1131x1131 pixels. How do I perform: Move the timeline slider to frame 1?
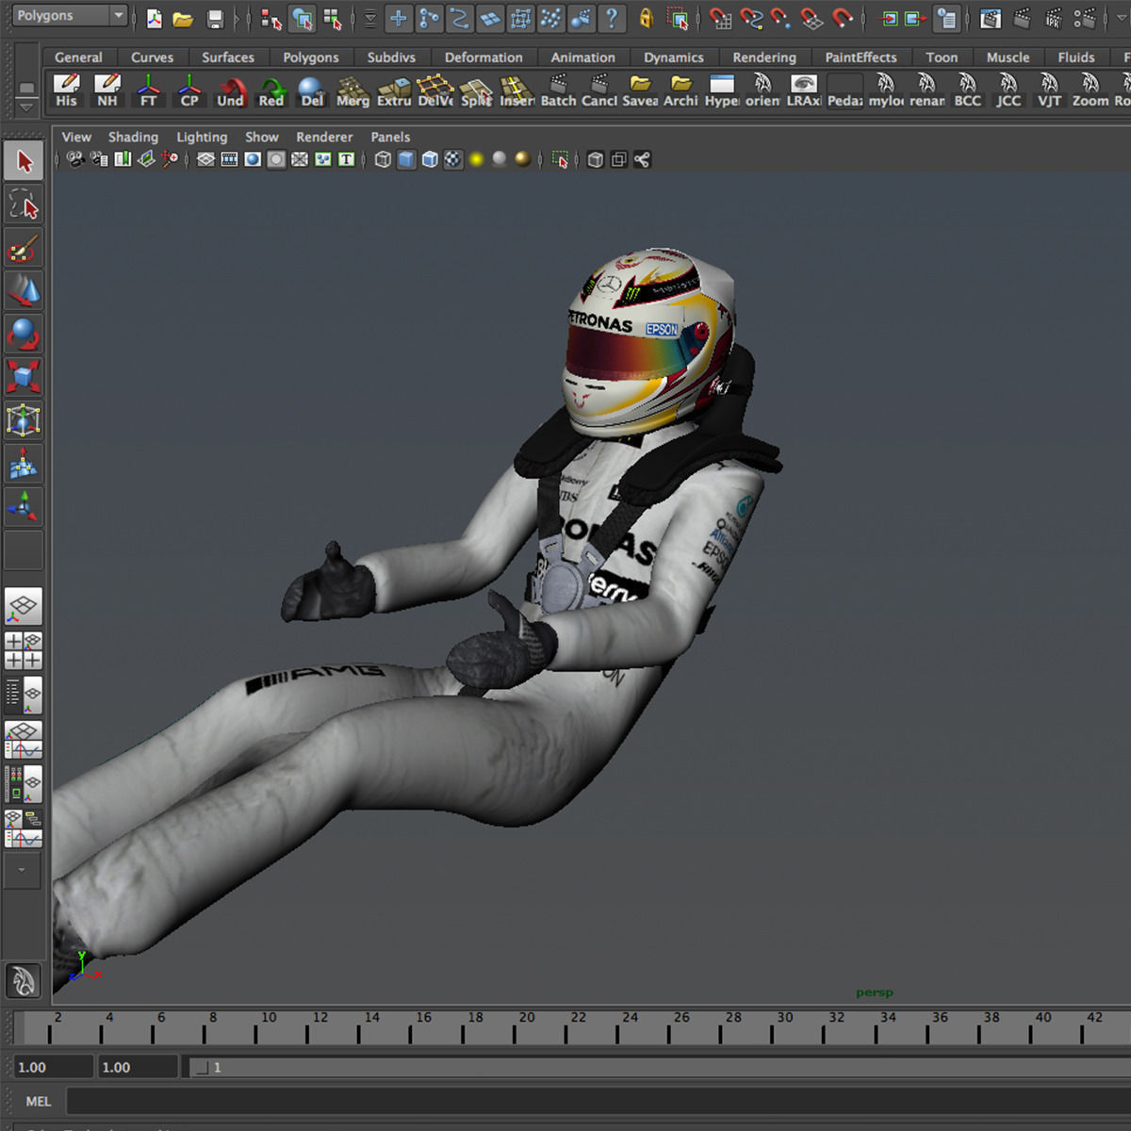[x=33, y=1027]
